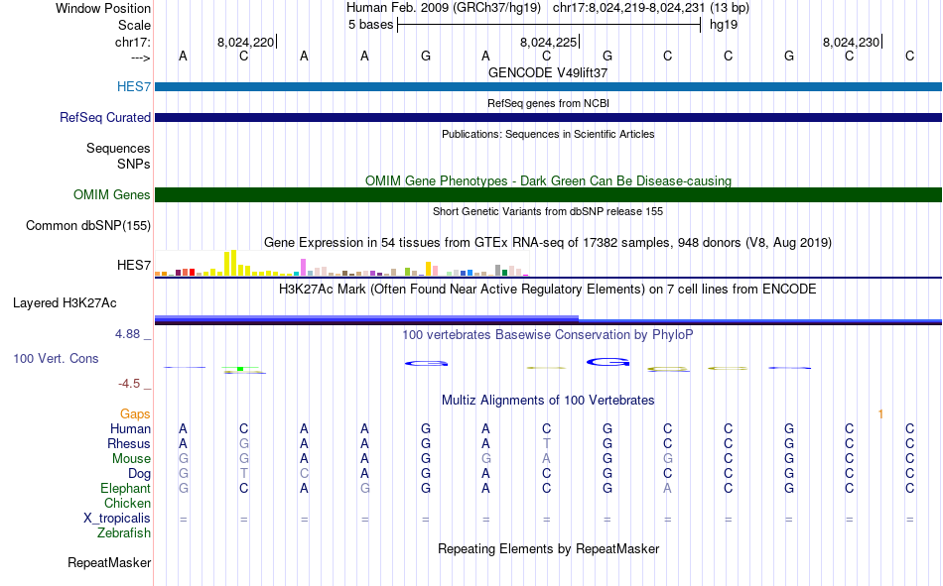Screen dimensions: 943x586
Task: Click the Human Feb. 2009 (GRCh37/hg19) header text
Action: coord(444,8)
